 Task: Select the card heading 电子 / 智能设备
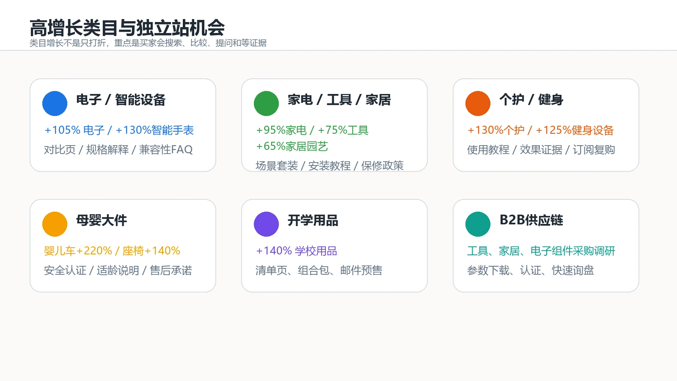coord(121,100)
